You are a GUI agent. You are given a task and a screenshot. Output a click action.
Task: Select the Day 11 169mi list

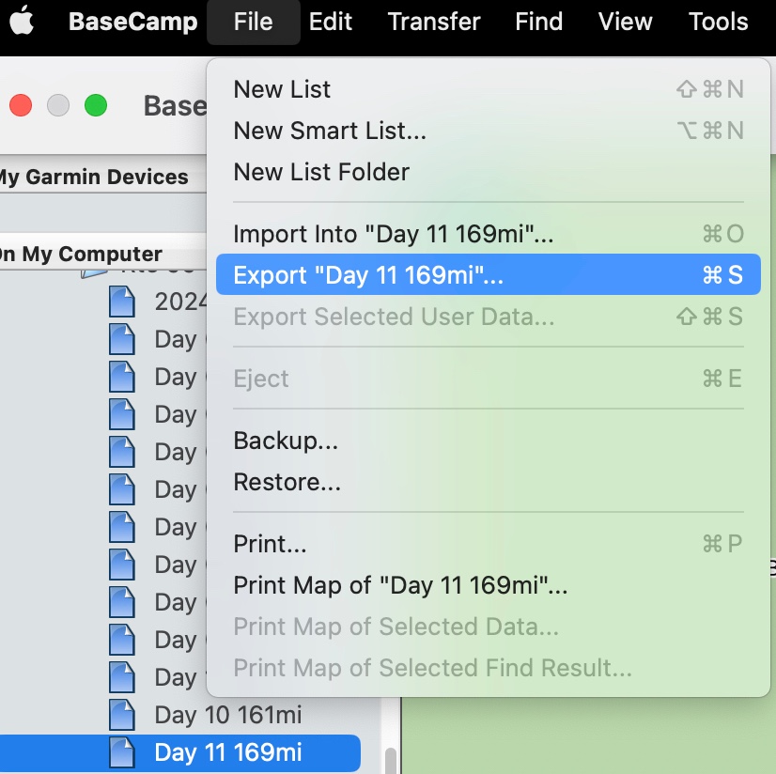(227, 752)
